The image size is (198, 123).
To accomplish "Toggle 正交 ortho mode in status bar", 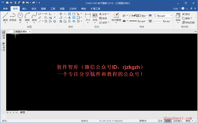I will click(160, 121).
